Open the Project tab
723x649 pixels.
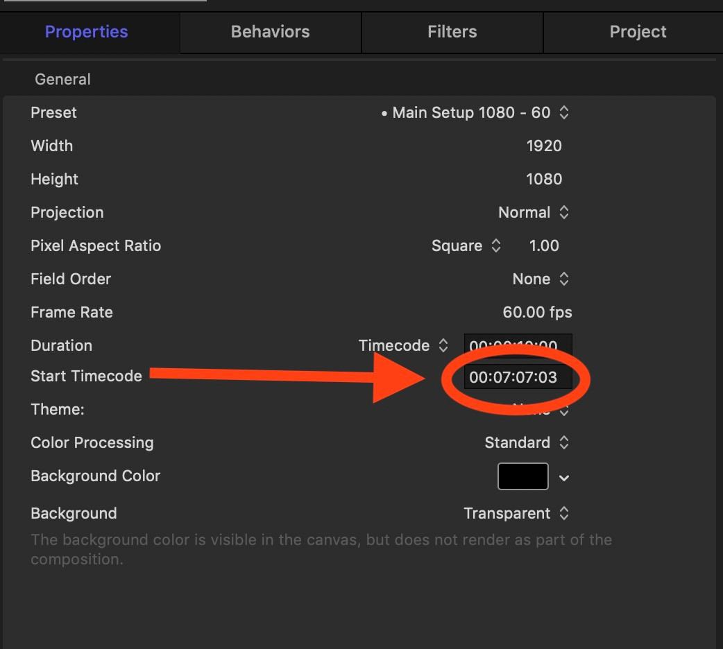click(637, 32)
